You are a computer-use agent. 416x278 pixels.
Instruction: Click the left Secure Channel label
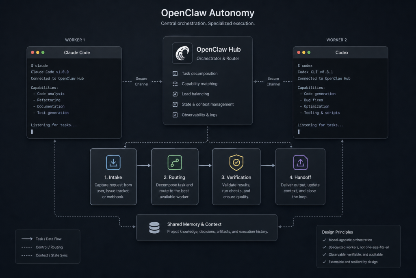[141, 81]
